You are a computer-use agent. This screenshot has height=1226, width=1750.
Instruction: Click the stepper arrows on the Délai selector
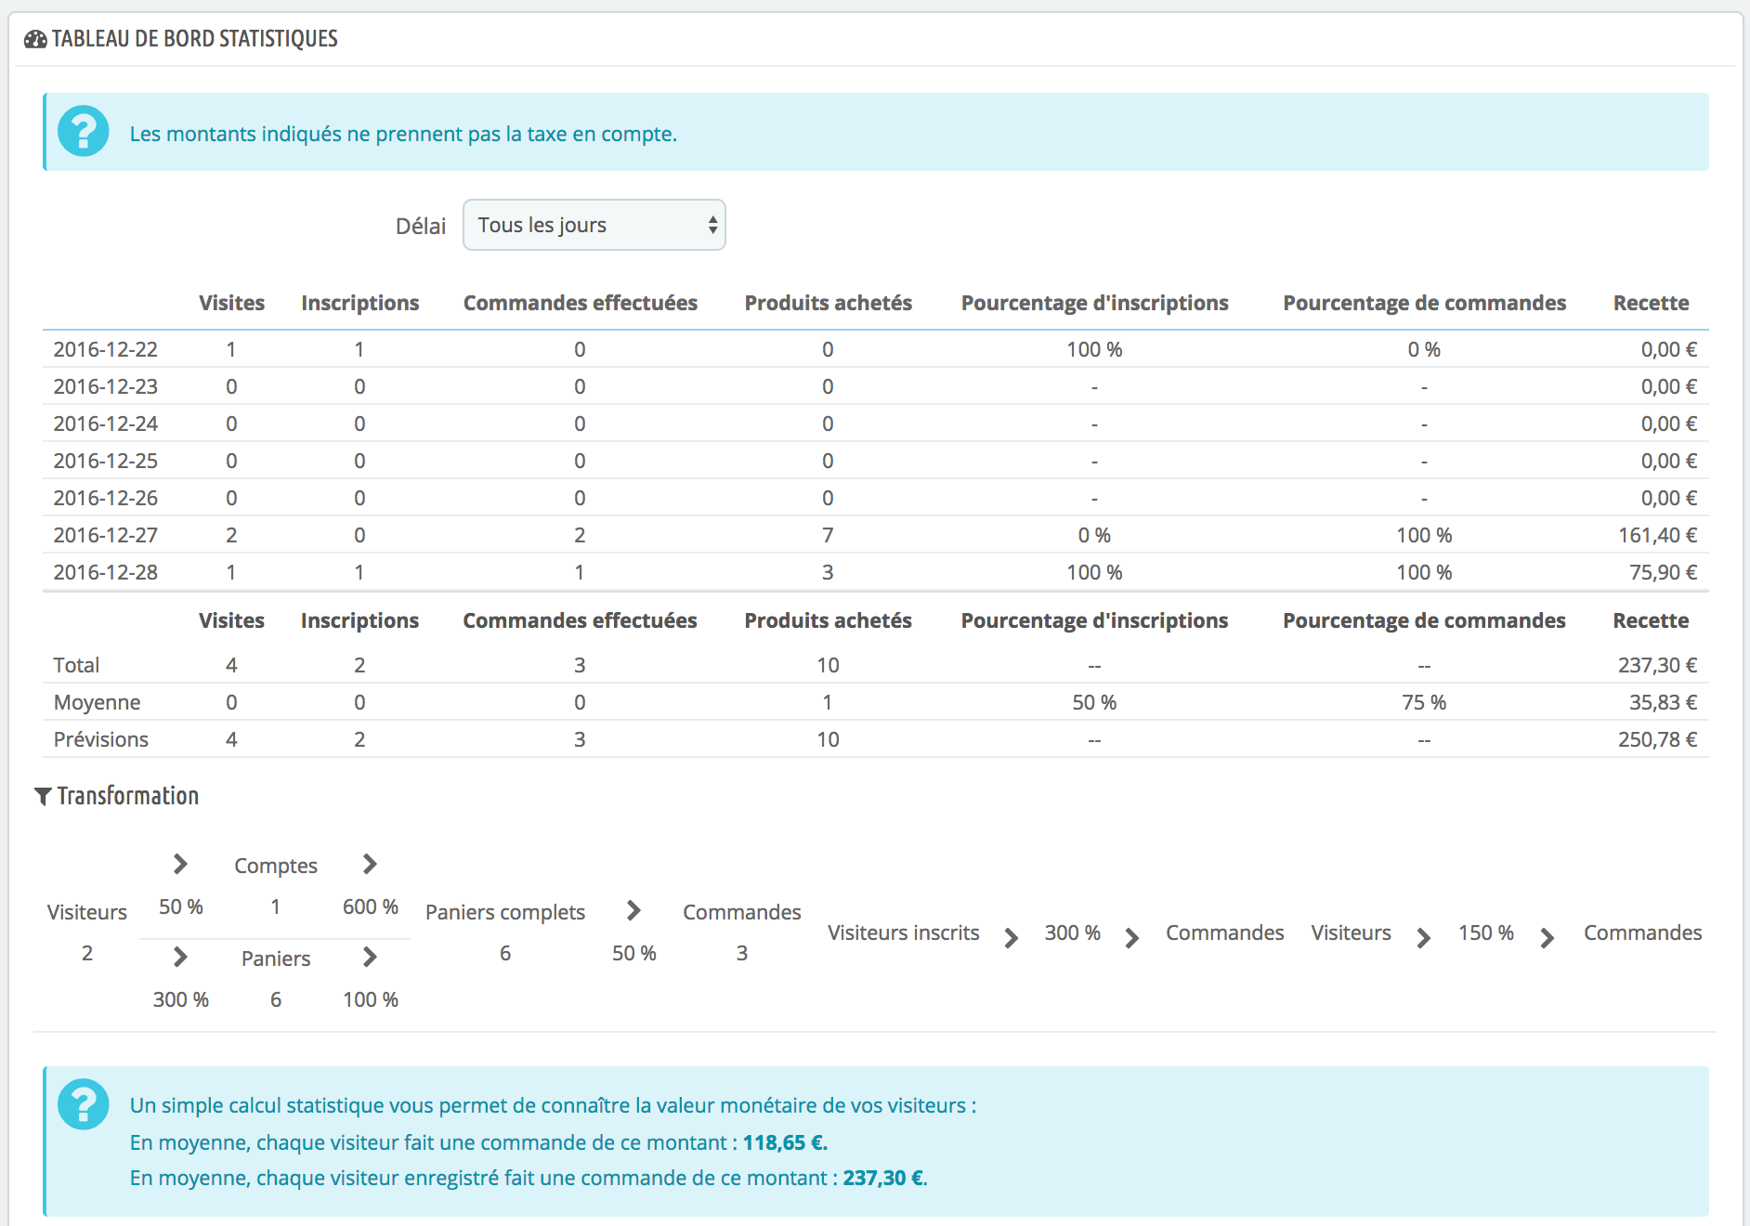tap(712, 225)
